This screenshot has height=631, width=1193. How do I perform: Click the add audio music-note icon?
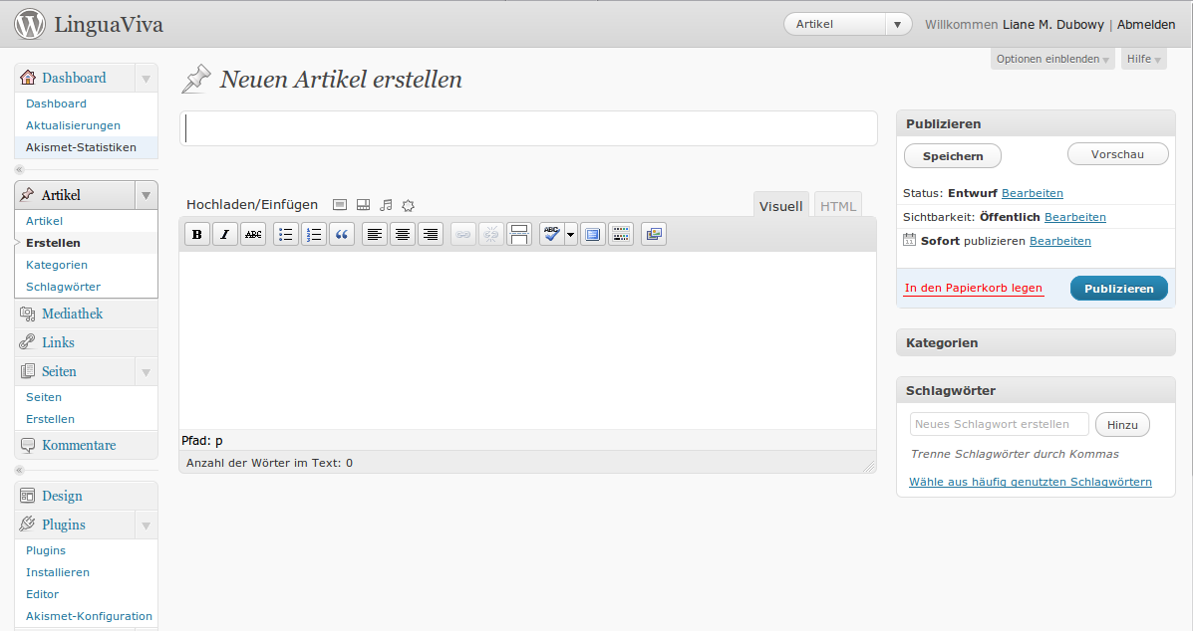tap(386, 205)
